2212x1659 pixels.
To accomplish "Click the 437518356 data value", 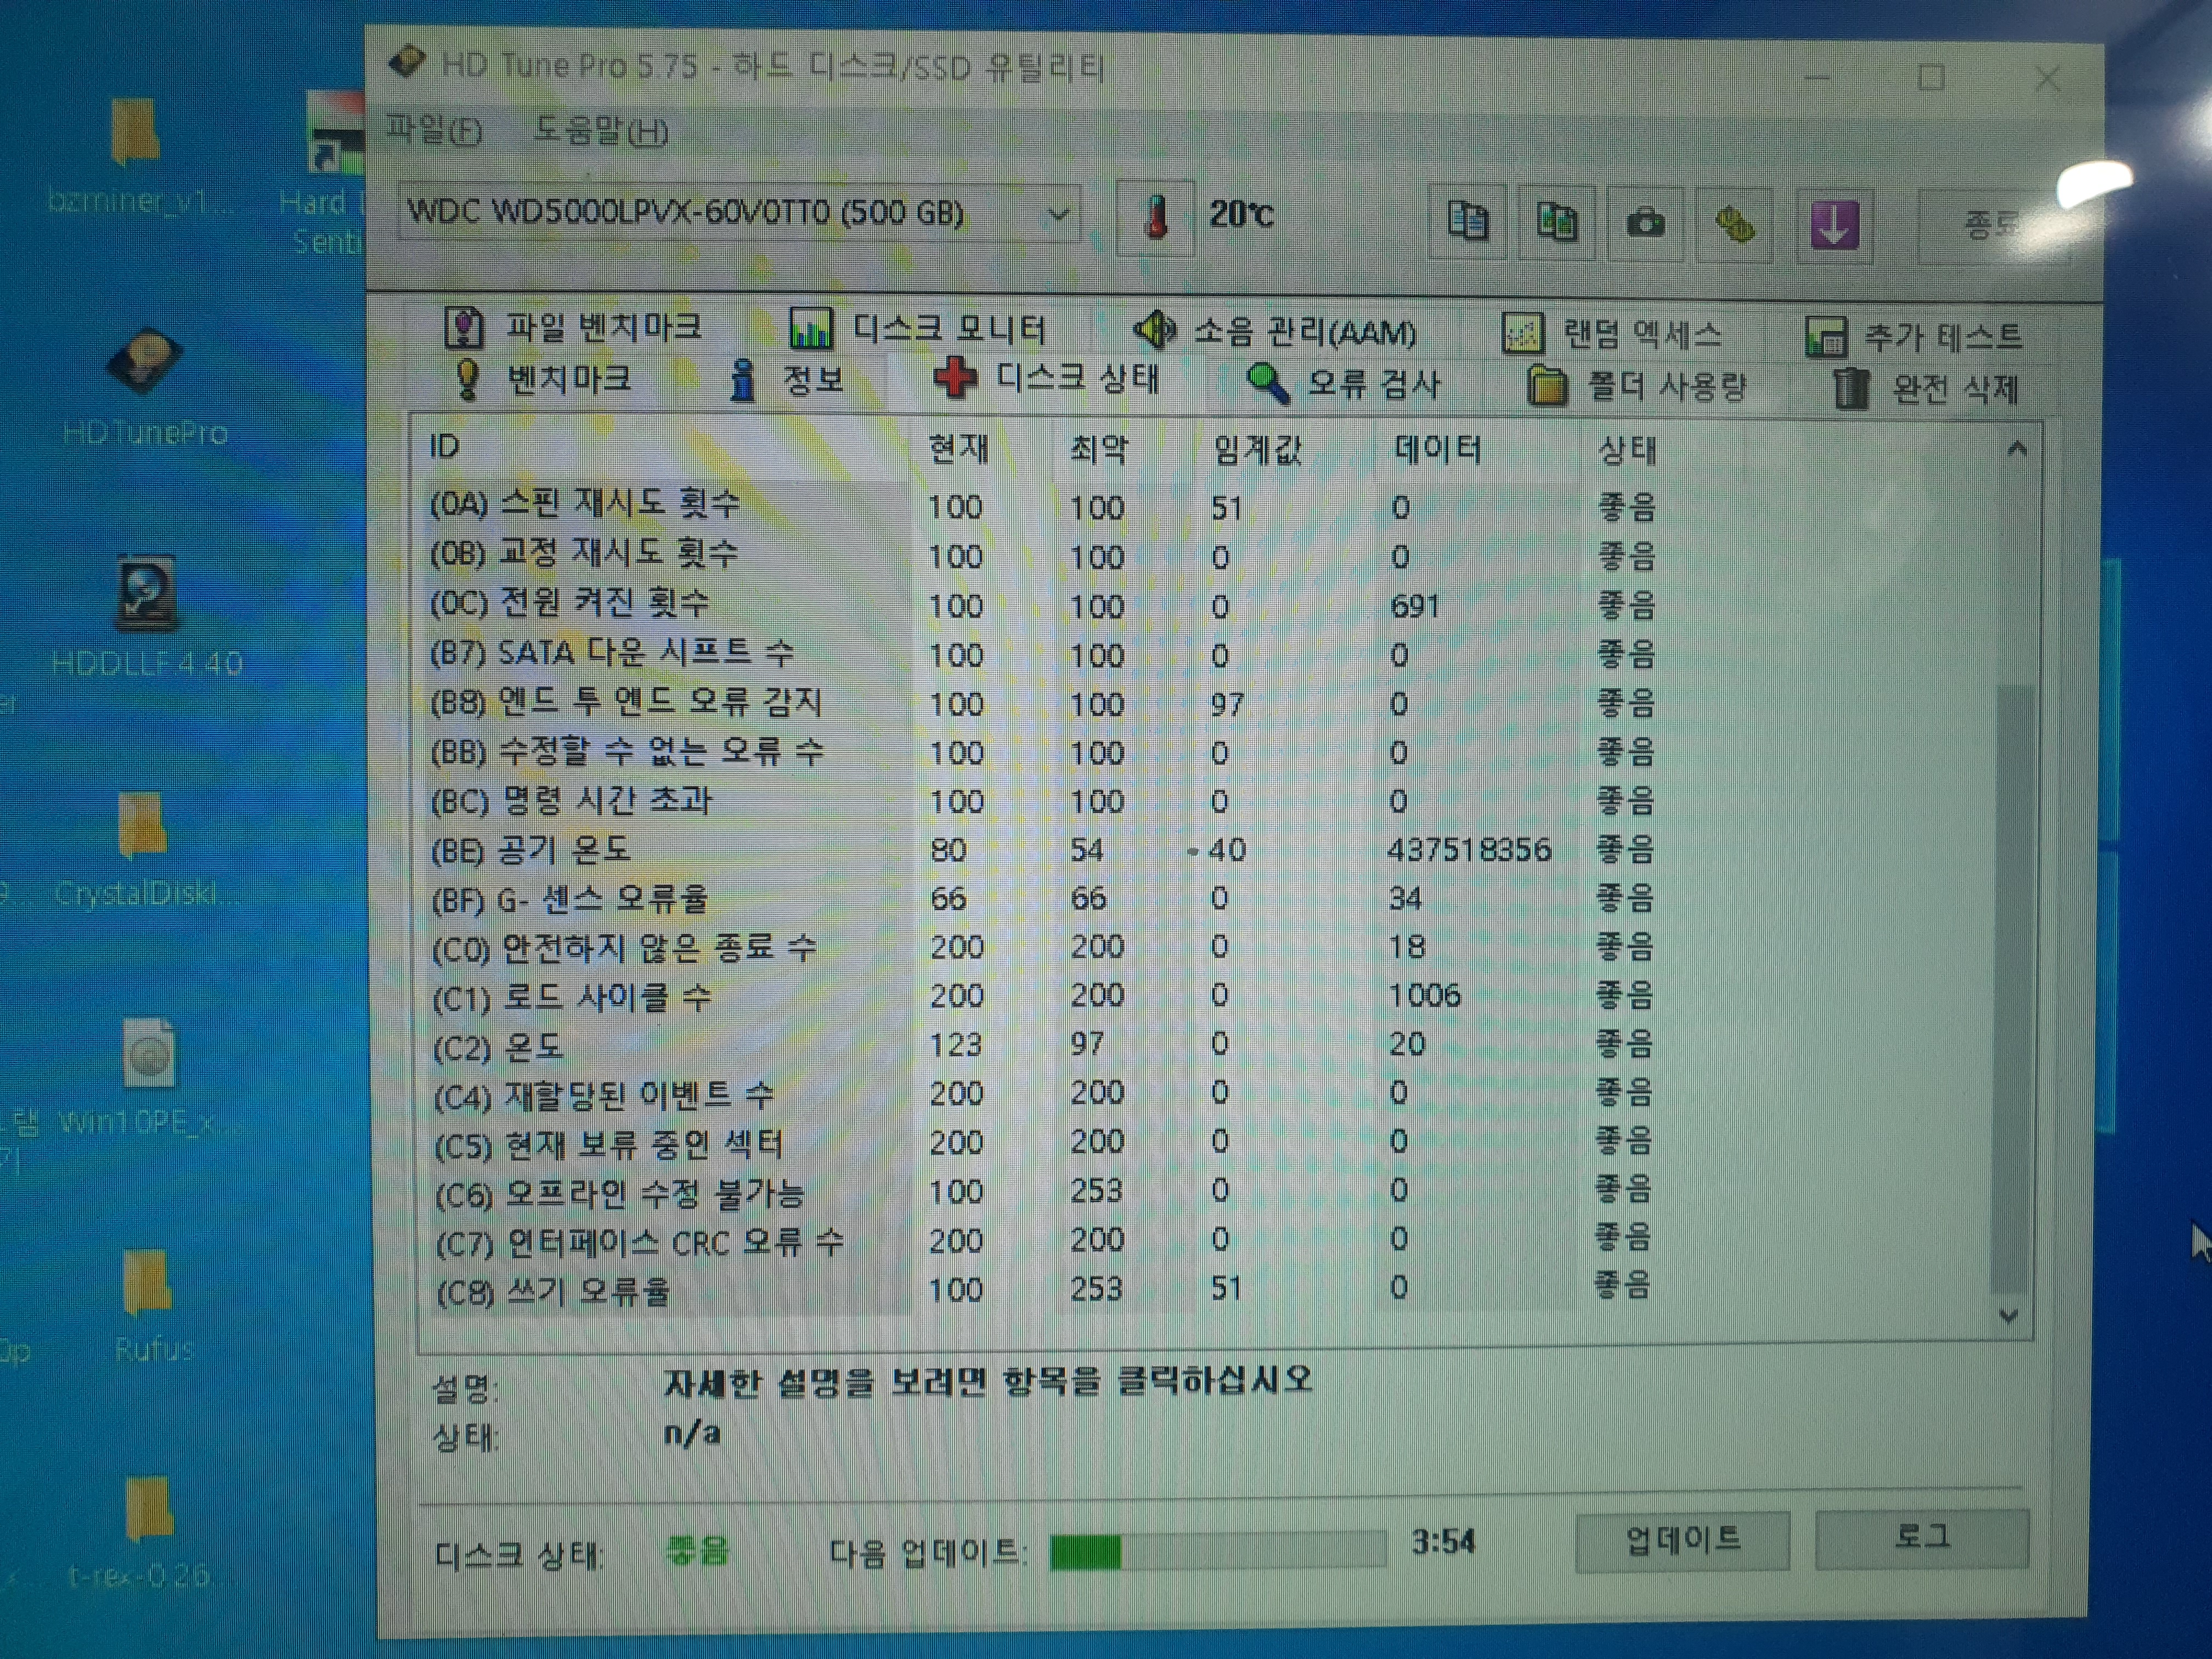I will pos(1469,850).
